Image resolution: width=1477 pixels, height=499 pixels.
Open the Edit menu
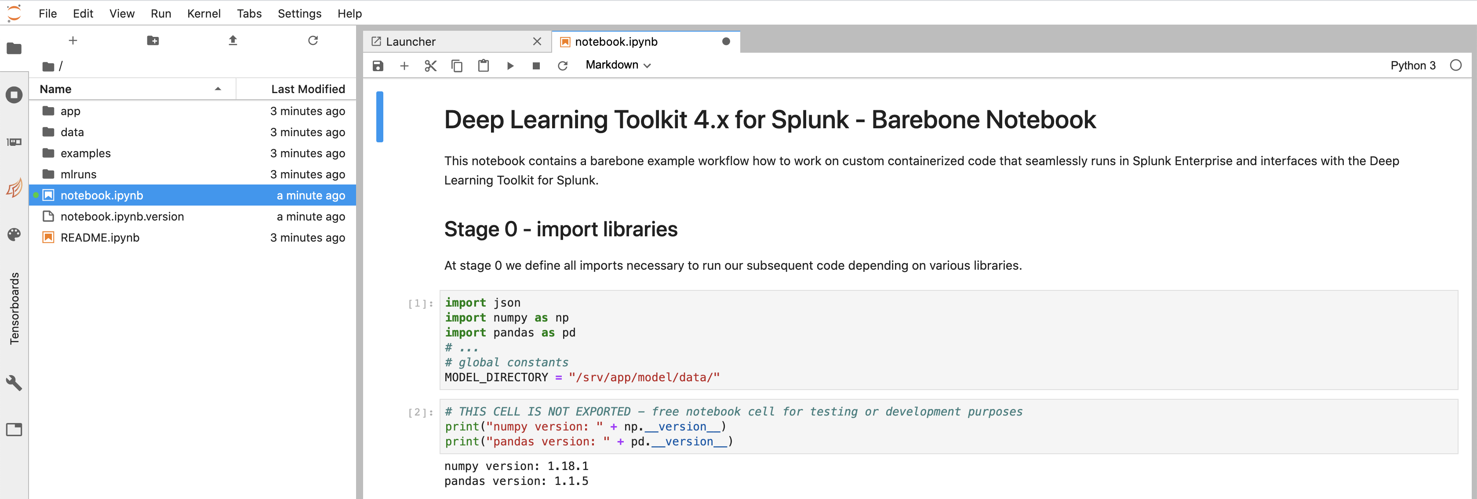point(83,13)
